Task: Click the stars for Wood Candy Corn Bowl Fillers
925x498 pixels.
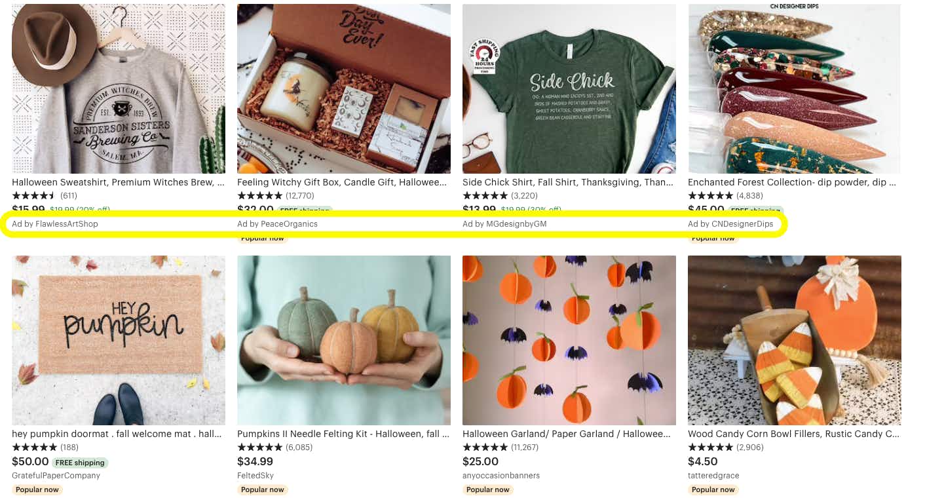Action: 711,447
